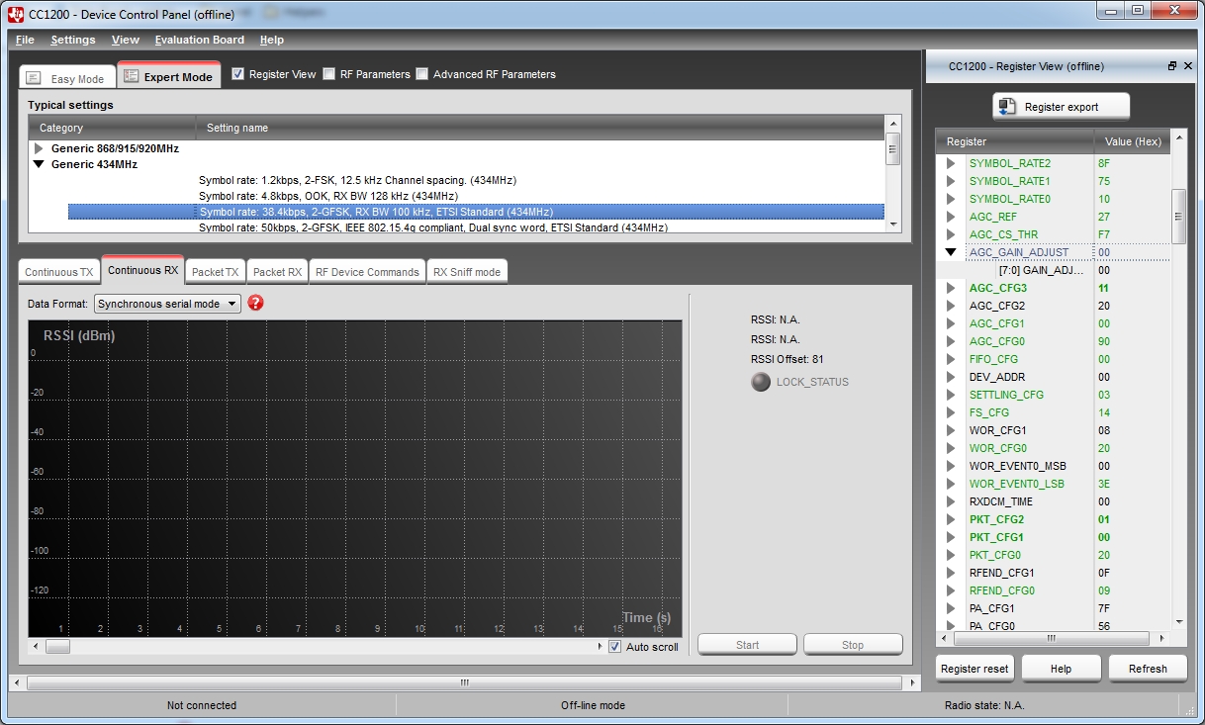This screenshot has width=1205, height=725.
Task: Expand the AGC_CFG3 register
Action: (x=951, y=288)
